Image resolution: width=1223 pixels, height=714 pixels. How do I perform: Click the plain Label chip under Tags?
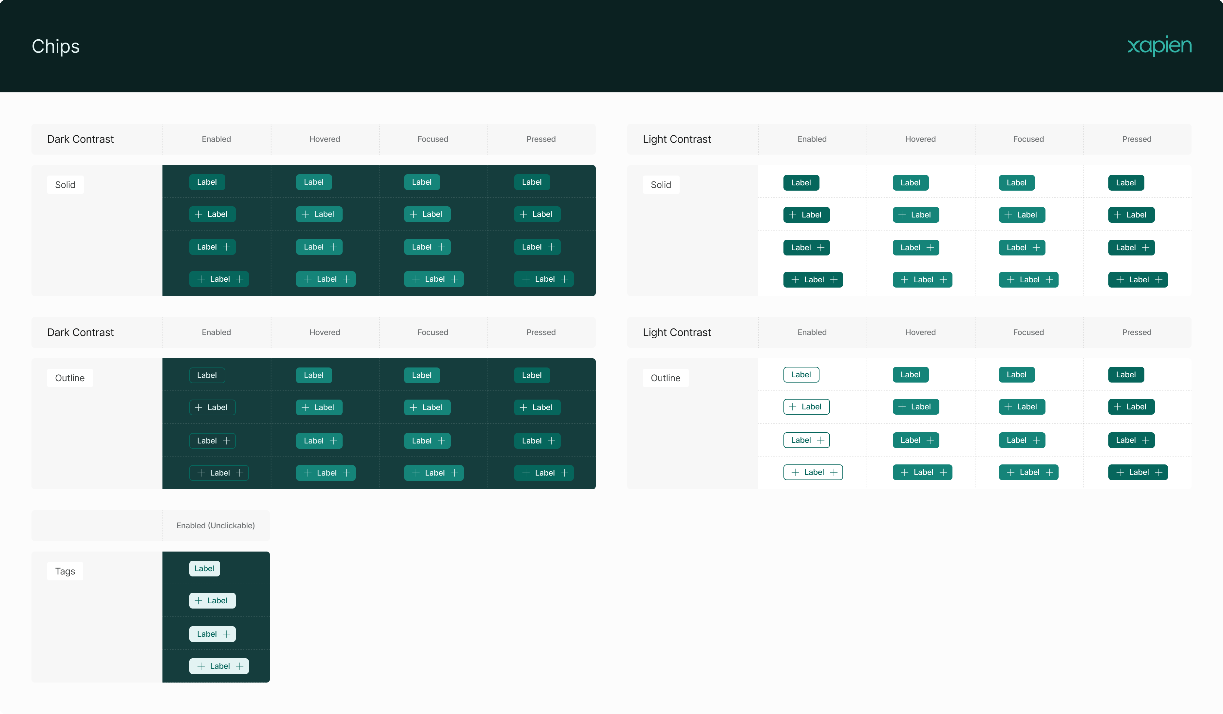click(x=204, y=568)
